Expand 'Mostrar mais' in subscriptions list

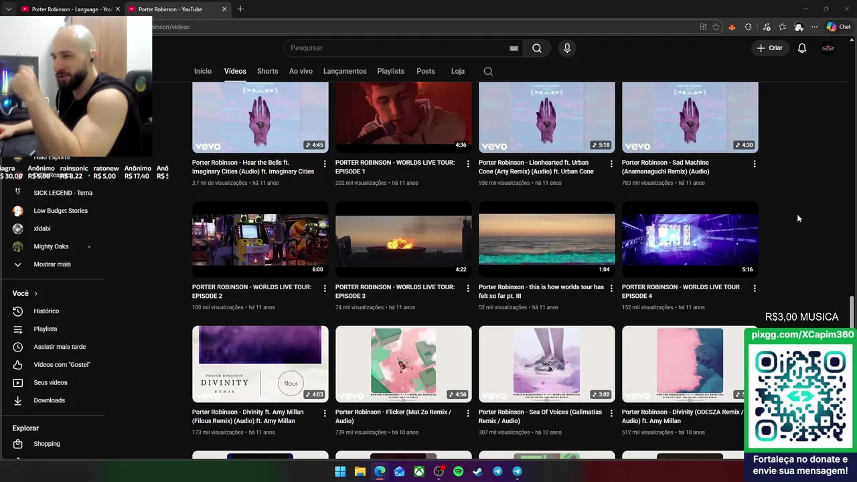pyautogui.click(x=52, y=264)
